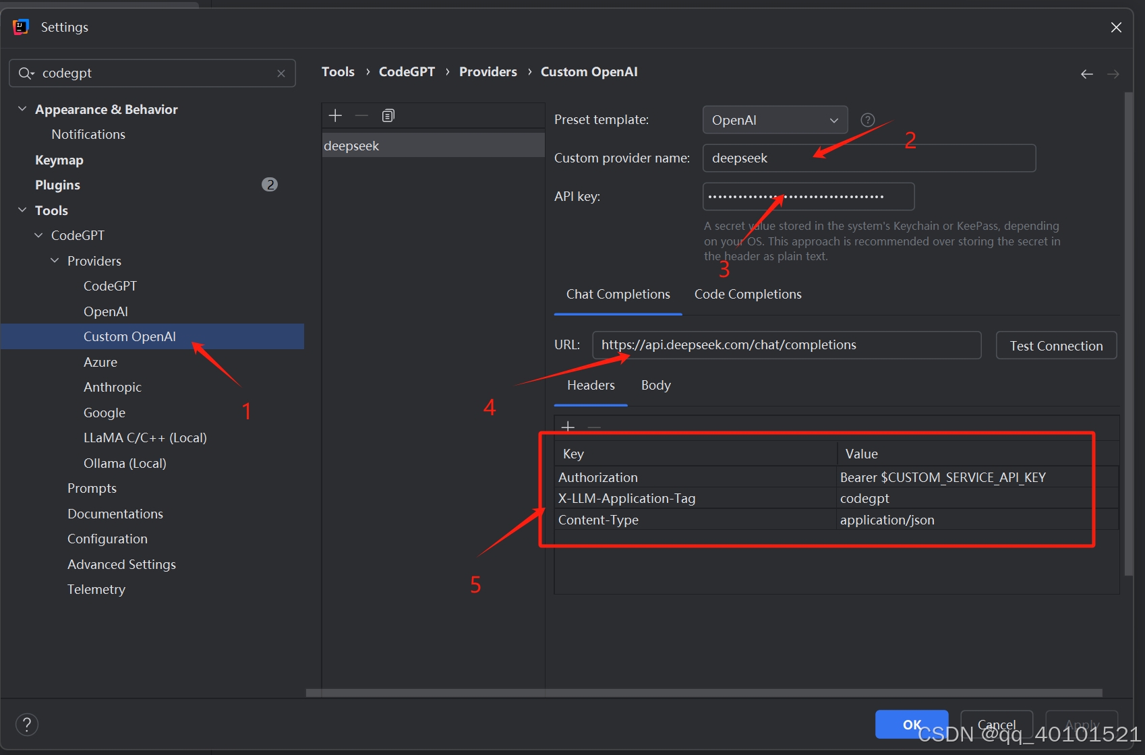Click CodeGPT in the breadcrumb
The image size is (1145, 755).
pos(407,72)
